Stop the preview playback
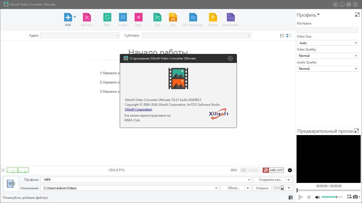The image size is (362, 203). pos(309,197)
